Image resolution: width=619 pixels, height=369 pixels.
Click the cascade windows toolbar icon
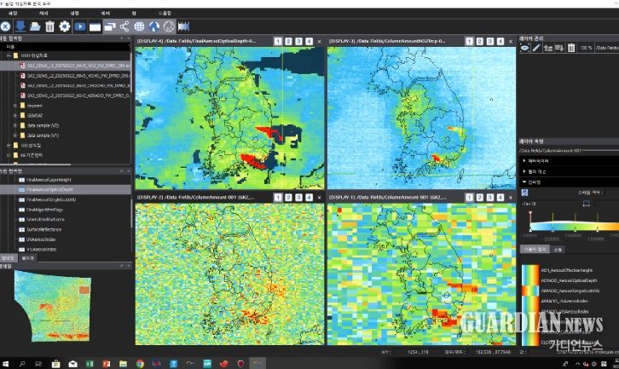click(x=110, y=26)
